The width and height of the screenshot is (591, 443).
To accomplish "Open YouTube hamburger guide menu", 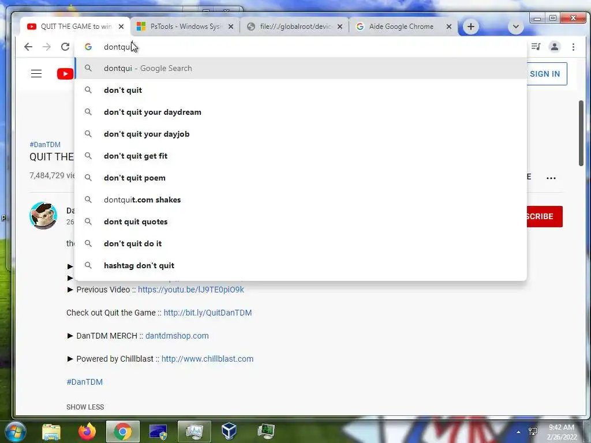I will click(x=36, y=74).
